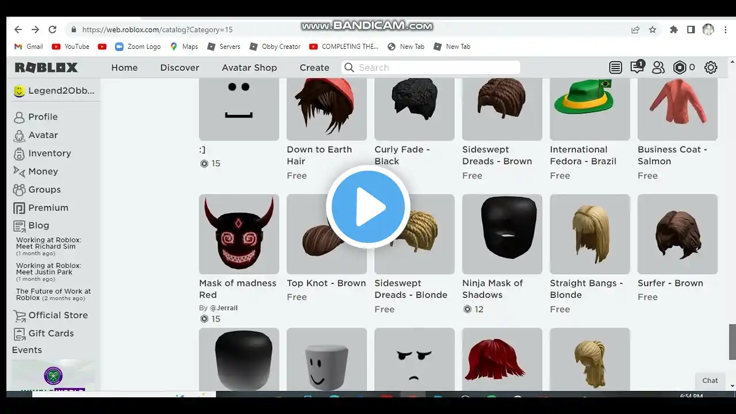The image size is (736, 414).
Task: Open Profile in the sidebar
Action: pyautogui.click(x=36, y=117)
